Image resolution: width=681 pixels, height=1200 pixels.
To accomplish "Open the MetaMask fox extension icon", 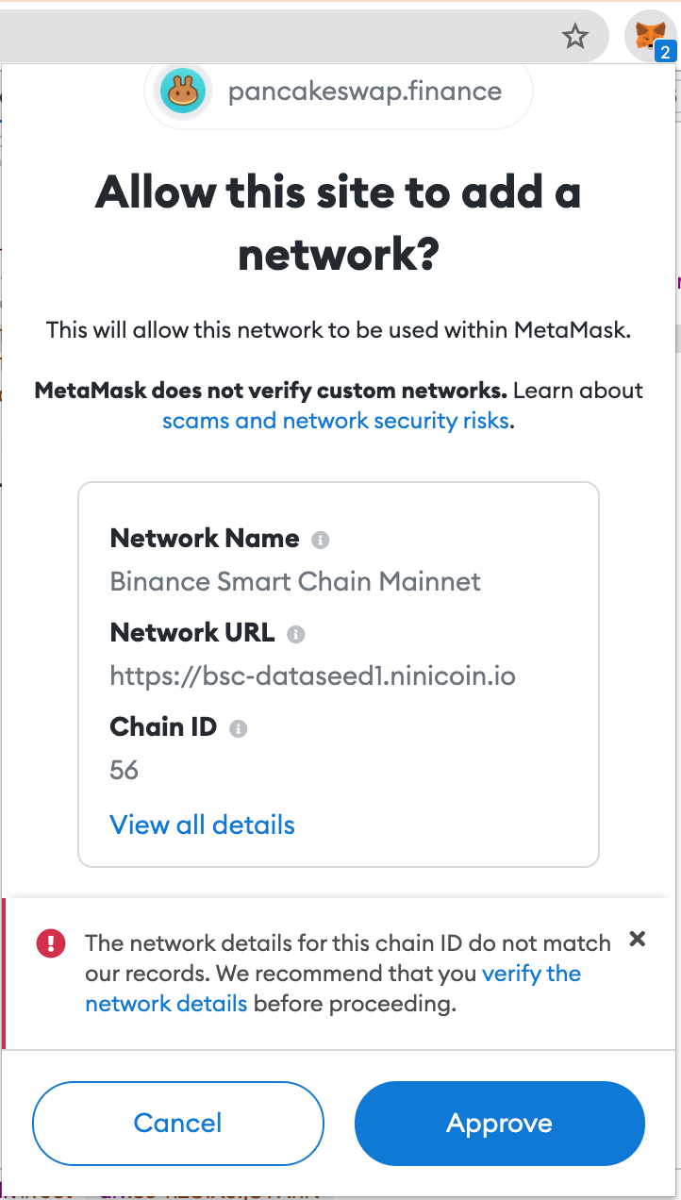I will (650, 37).
